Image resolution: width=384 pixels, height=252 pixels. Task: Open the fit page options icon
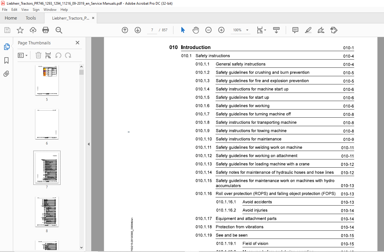[261, 30]
